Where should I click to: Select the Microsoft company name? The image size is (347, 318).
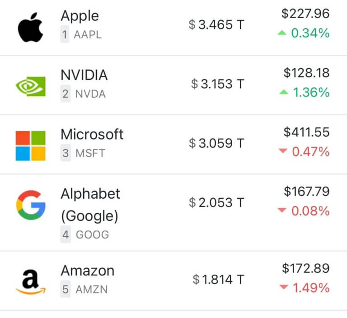[92, 134]
